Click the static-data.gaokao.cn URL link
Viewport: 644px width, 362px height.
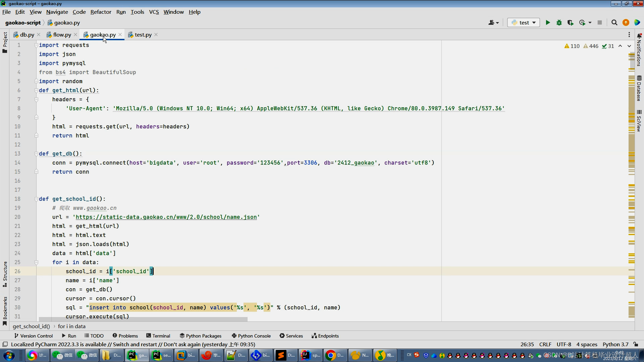[166, 217]
